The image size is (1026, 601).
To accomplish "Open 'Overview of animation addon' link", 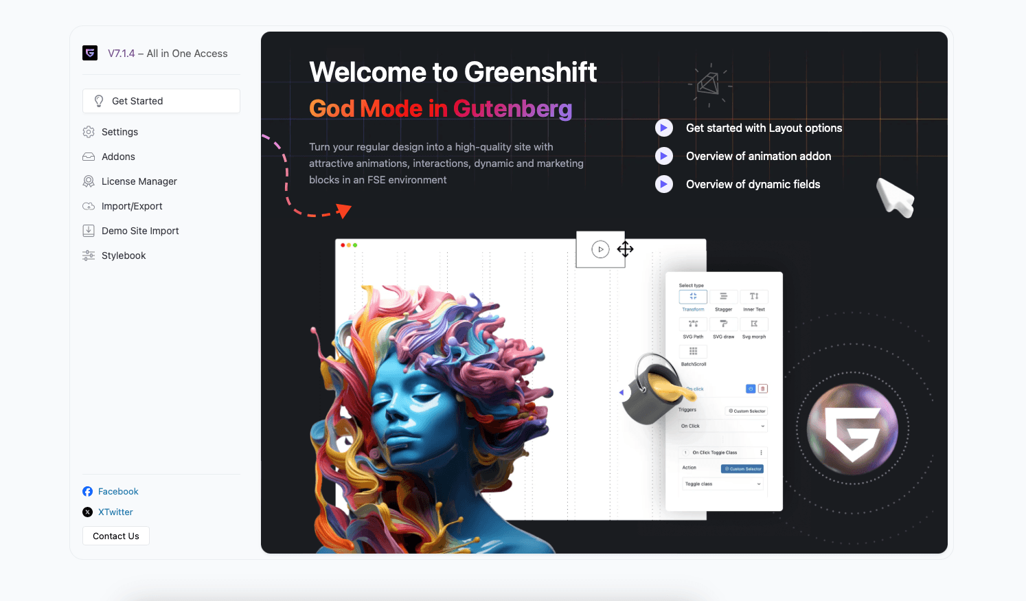I will click(758, 156).
